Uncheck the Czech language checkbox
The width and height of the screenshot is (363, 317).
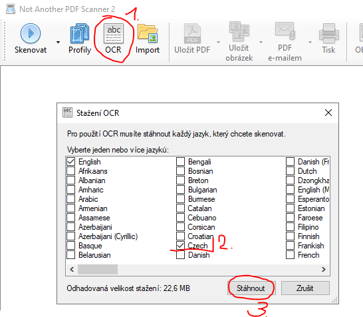tap(180, 245)
